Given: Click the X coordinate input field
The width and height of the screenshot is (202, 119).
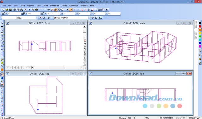Looking at the screenshot, I should click(14, 14).
